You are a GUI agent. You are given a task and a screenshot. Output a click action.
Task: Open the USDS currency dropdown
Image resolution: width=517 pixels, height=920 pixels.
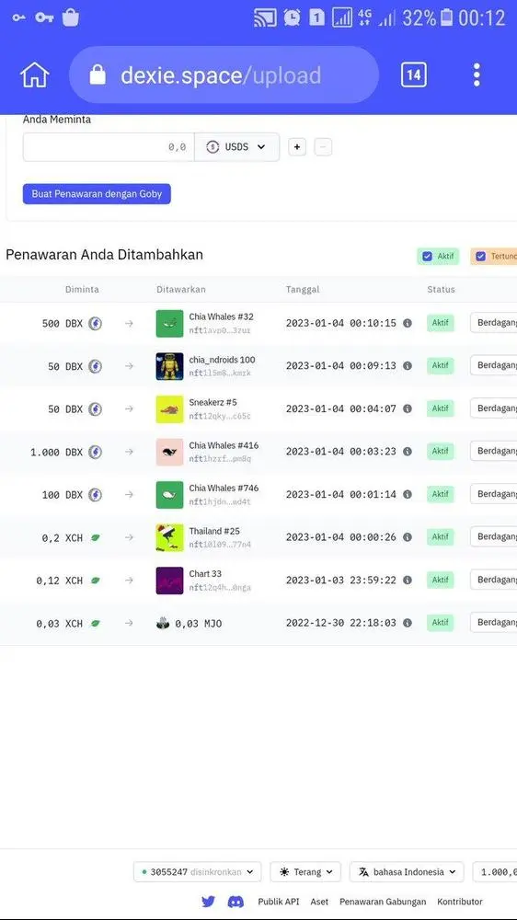coord(236,147)
